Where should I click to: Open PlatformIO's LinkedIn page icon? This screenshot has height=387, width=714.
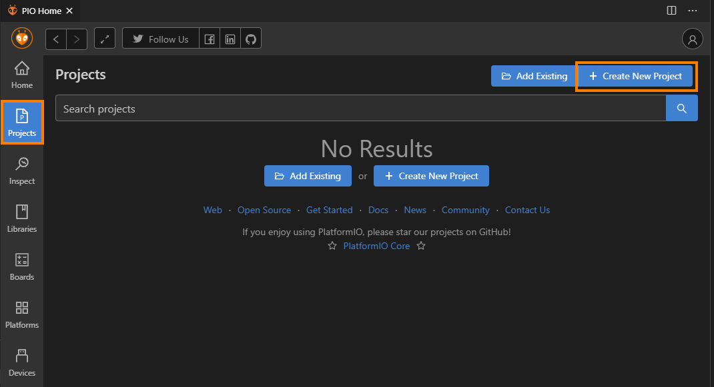pos(230,39)
